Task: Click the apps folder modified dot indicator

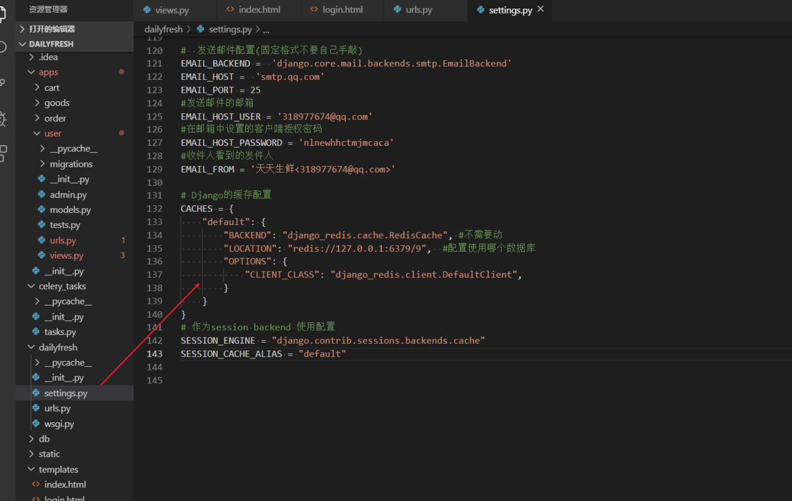Action: (x=121, y=72)
